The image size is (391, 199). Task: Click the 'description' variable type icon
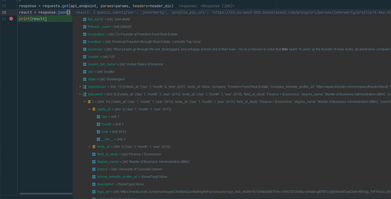coord(94,184)
